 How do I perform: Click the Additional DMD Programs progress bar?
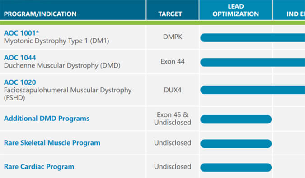pos(236,119)
